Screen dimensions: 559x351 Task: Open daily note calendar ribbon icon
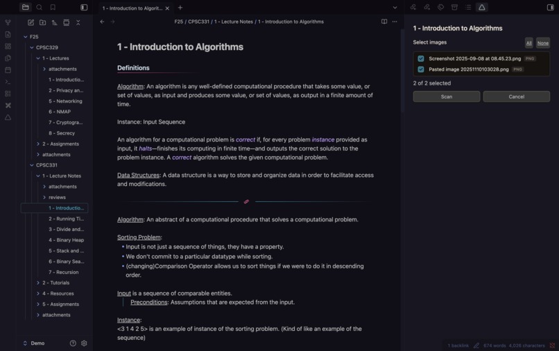click(x=8, y=70)
